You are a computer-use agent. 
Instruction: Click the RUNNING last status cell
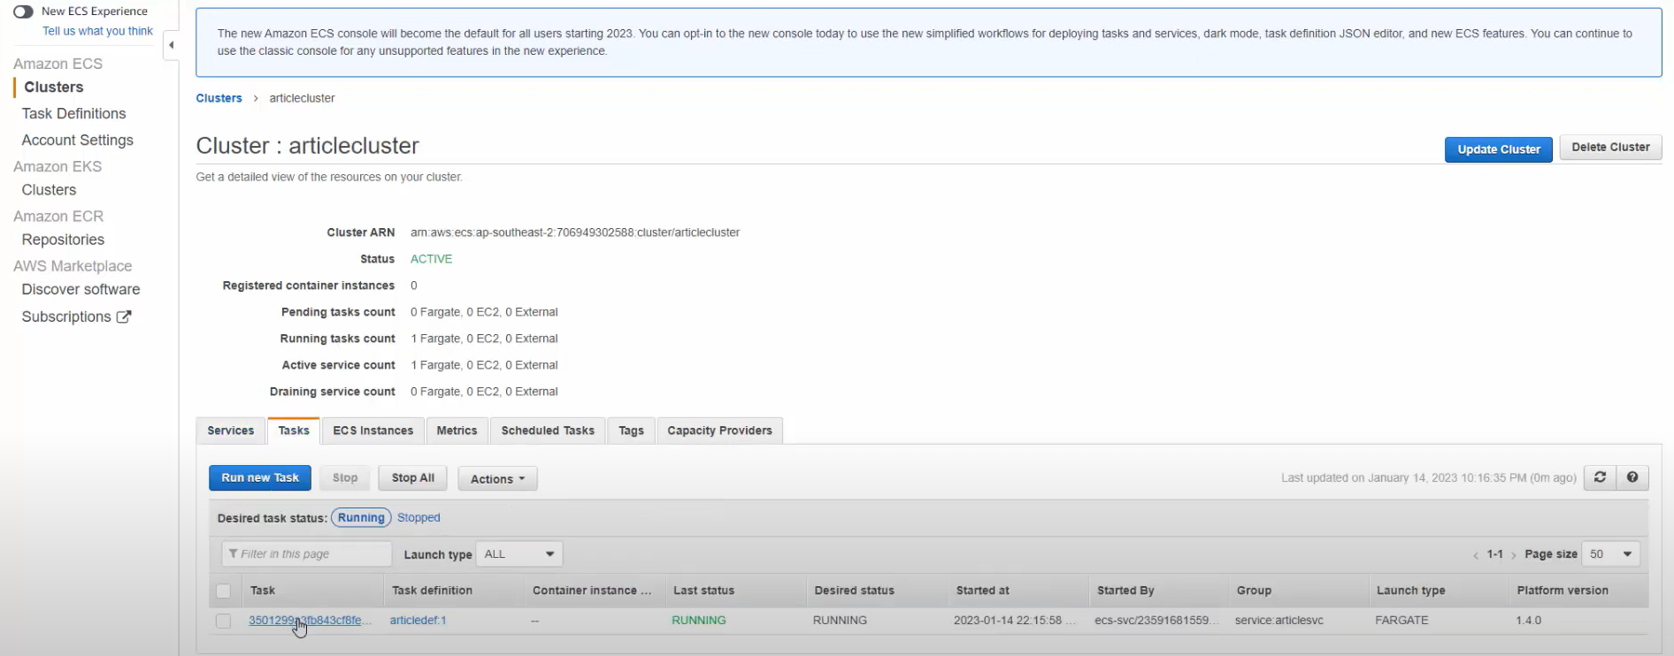click(699, 621)
